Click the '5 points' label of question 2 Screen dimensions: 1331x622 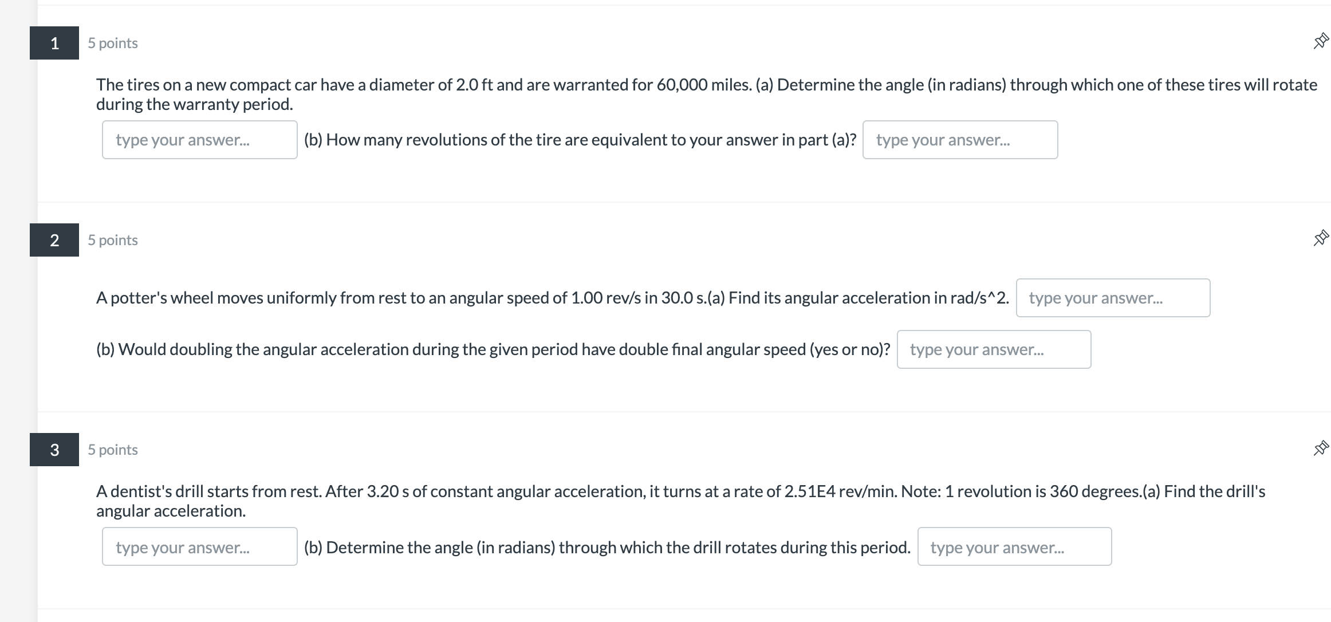click(113, 241)
